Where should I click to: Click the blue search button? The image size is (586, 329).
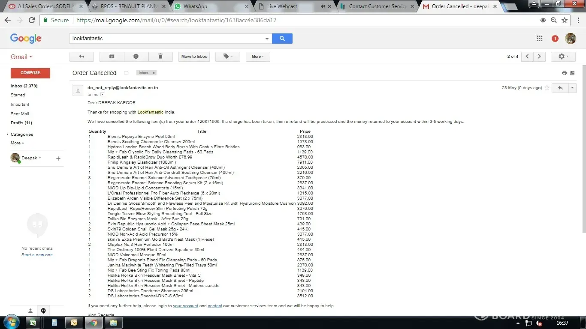(282, 39)
